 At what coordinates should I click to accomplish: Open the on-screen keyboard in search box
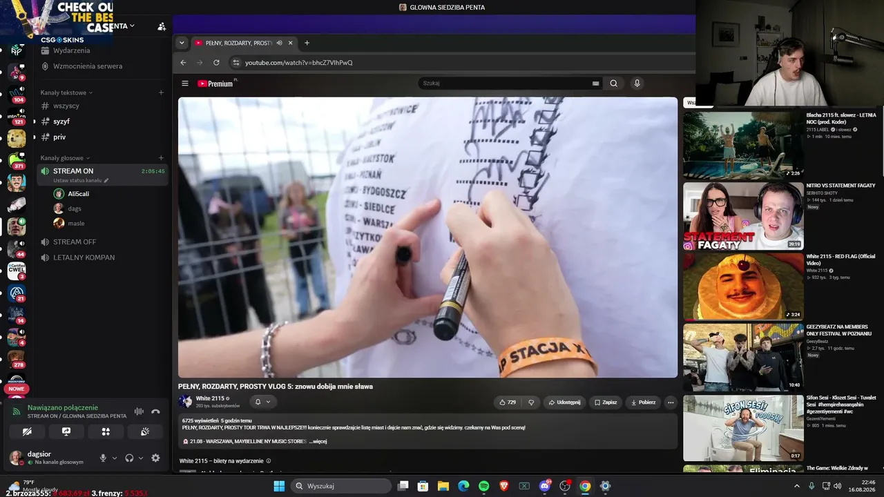(595, 84)
